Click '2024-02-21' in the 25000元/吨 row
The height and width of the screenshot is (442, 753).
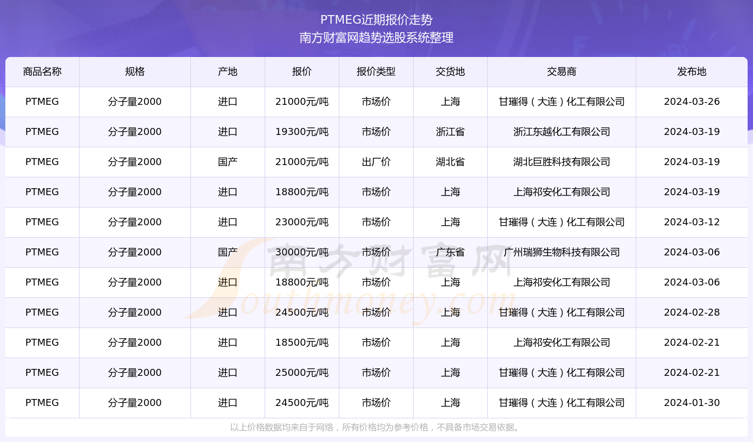(x=692, y=373)
